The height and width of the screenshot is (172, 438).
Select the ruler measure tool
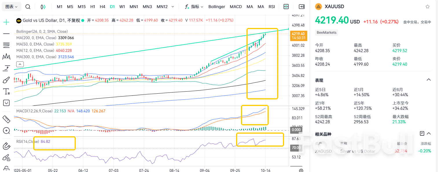click(x=6, y=119)
